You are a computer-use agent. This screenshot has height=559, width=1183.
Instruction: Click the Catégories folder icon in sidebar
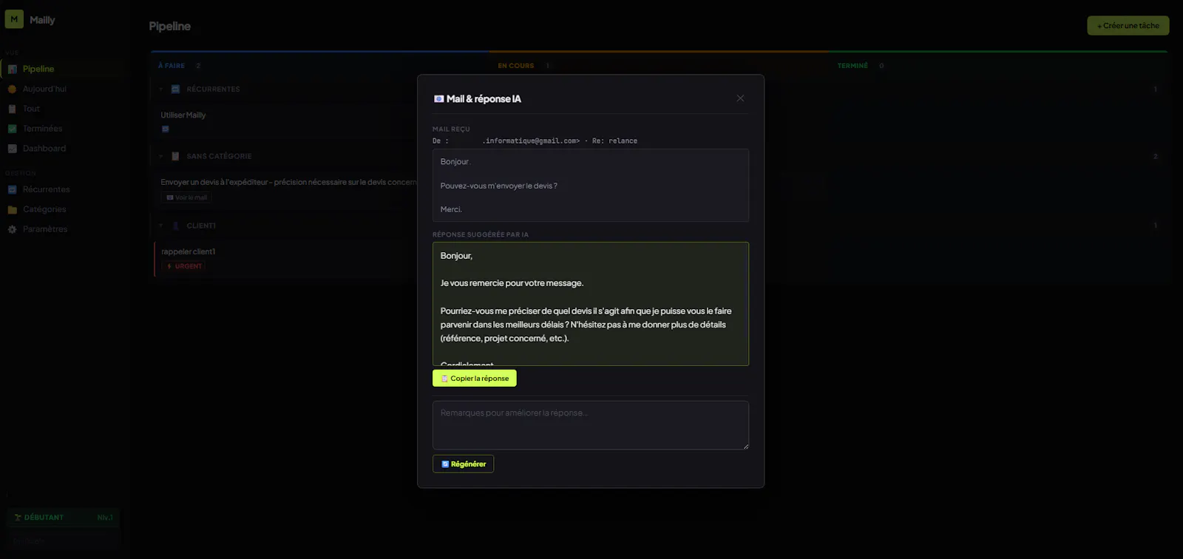click(x=12, y=209)
